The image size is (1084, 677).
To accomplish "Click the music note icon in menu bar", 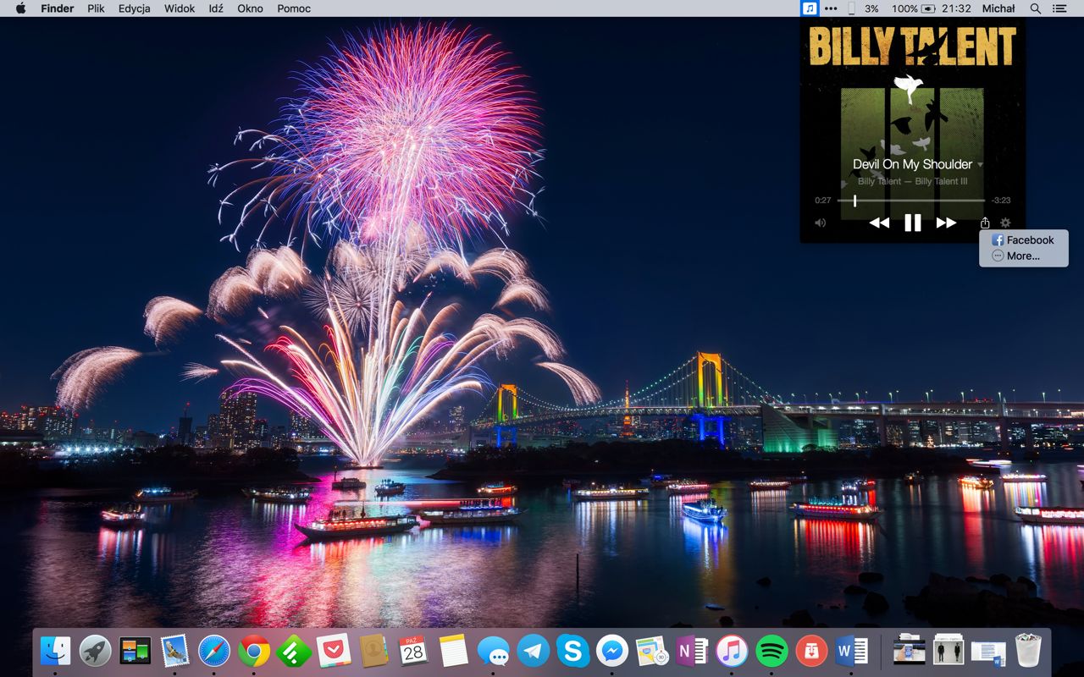I will [810, 8].
